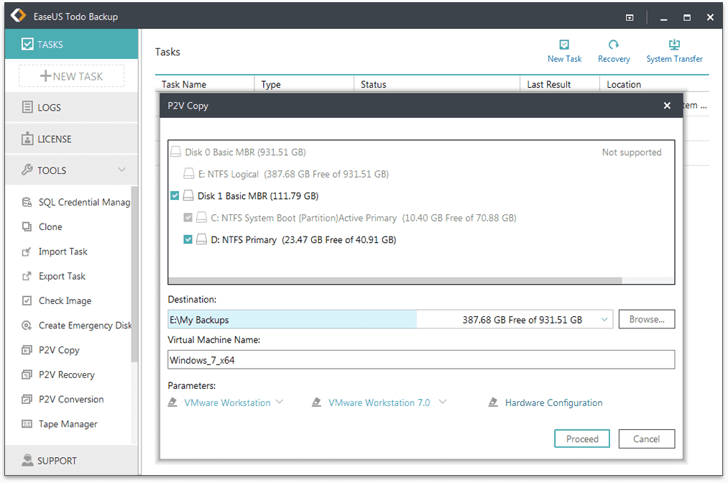The image size is (728, 483).
Task: Switch to the LOGS section
Action: (50, 107)
